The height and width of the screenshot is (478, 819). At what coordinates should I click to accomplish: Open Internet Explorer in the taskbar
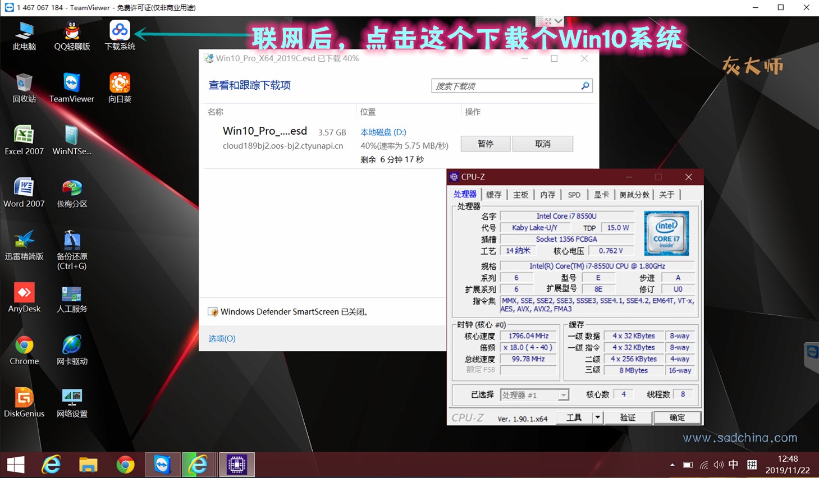(51, 465)
